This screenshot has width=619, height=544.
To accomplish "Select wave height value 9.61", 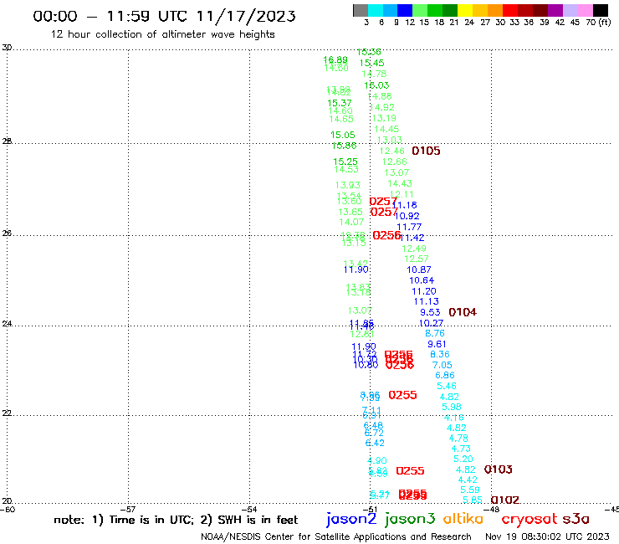I will pyautogui.click(x=437, y=344).
